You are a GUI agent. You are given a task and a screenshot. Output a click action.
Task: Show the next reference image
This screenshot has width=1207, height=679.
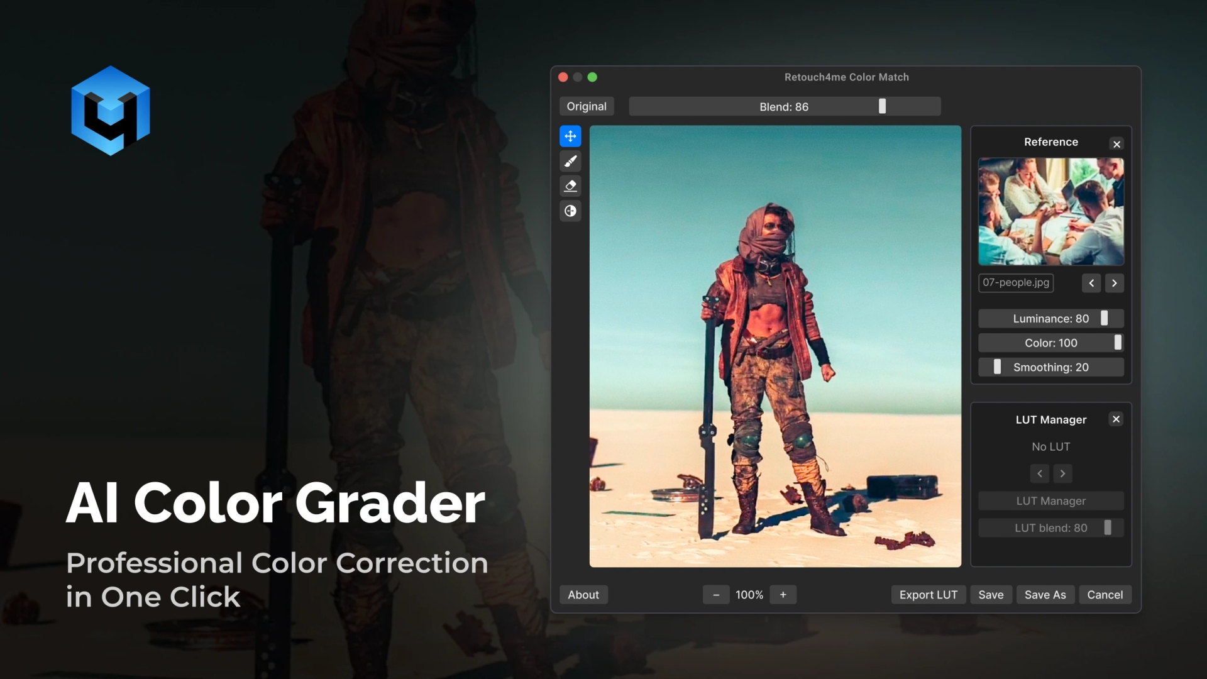pos(1114,283)
